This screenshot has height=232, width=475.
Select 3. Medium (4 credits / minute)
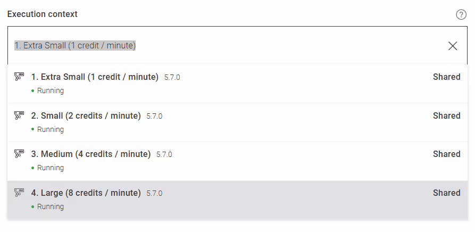(90, 154)
